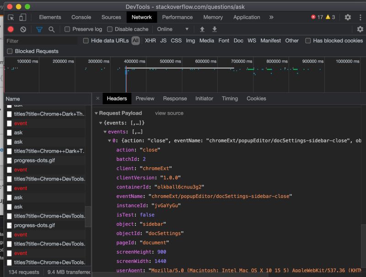Image resolution: width=366 pixels, height=277 pixels.
Task: Clear the network requests list
Action: pos(24,29)
